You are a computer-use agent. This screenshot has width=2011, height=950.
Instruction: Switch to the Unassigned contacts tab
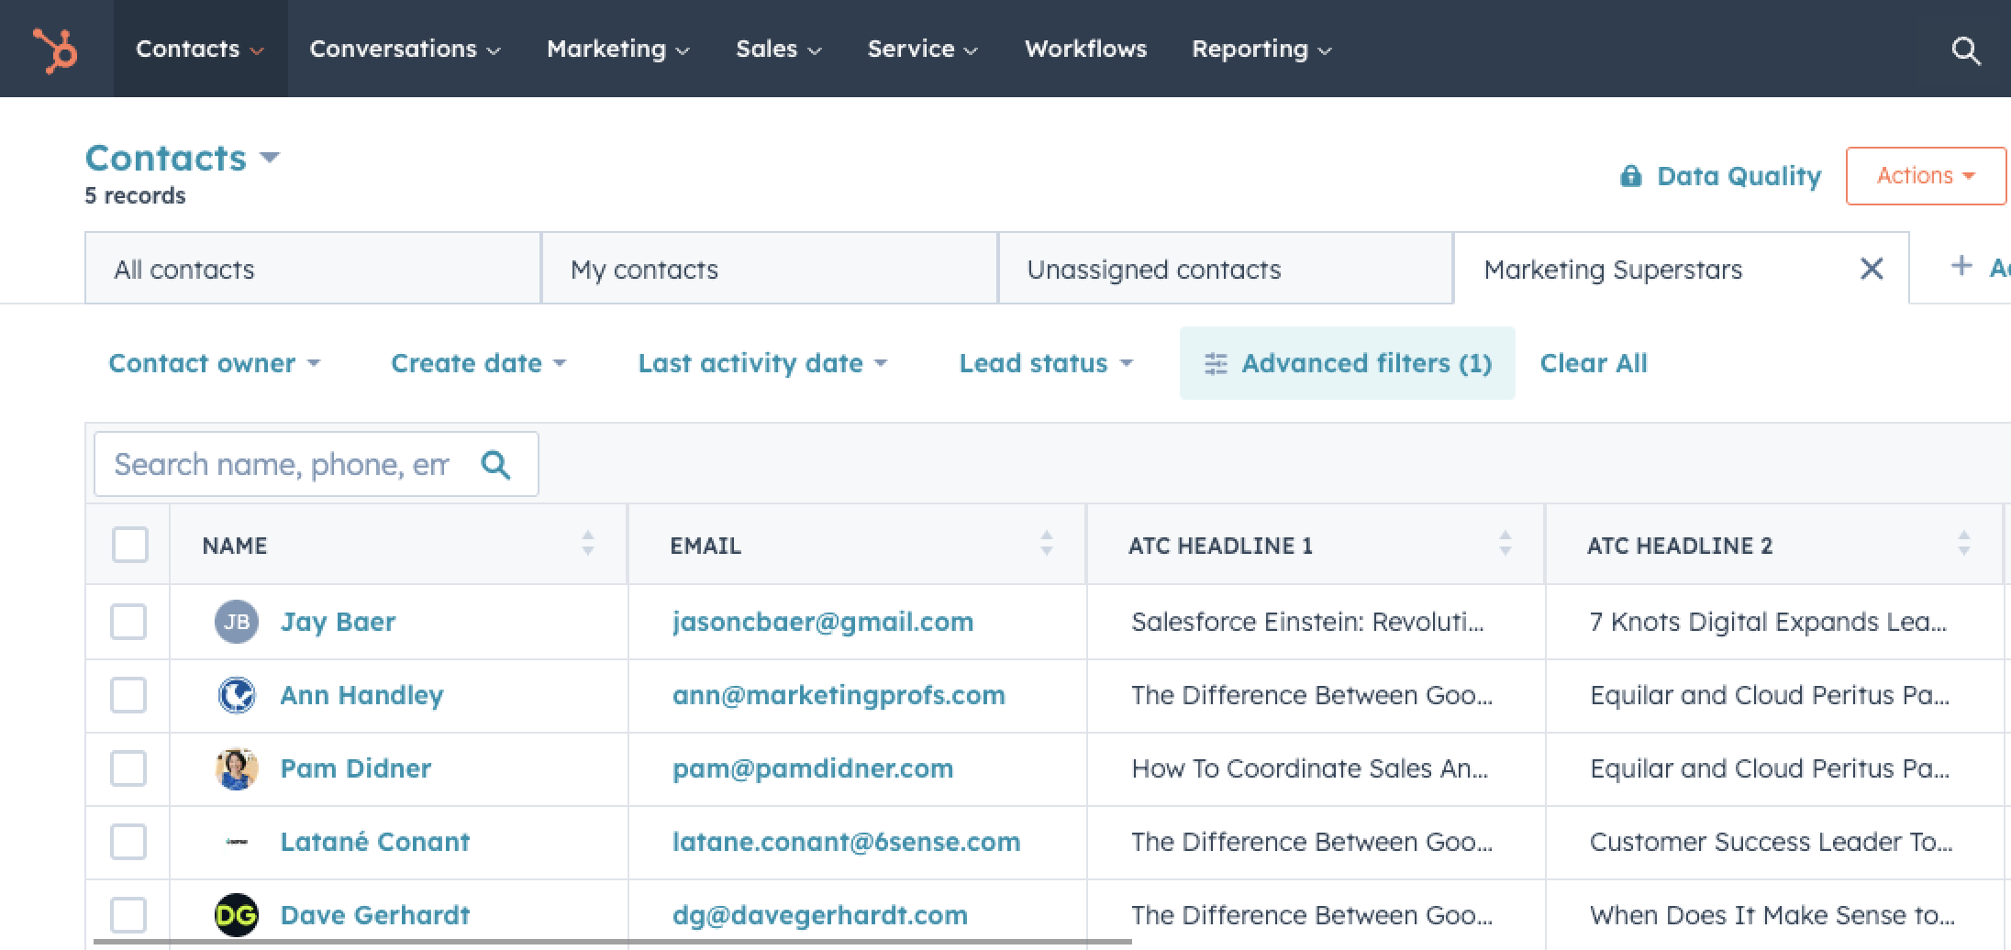[1226, 269]
